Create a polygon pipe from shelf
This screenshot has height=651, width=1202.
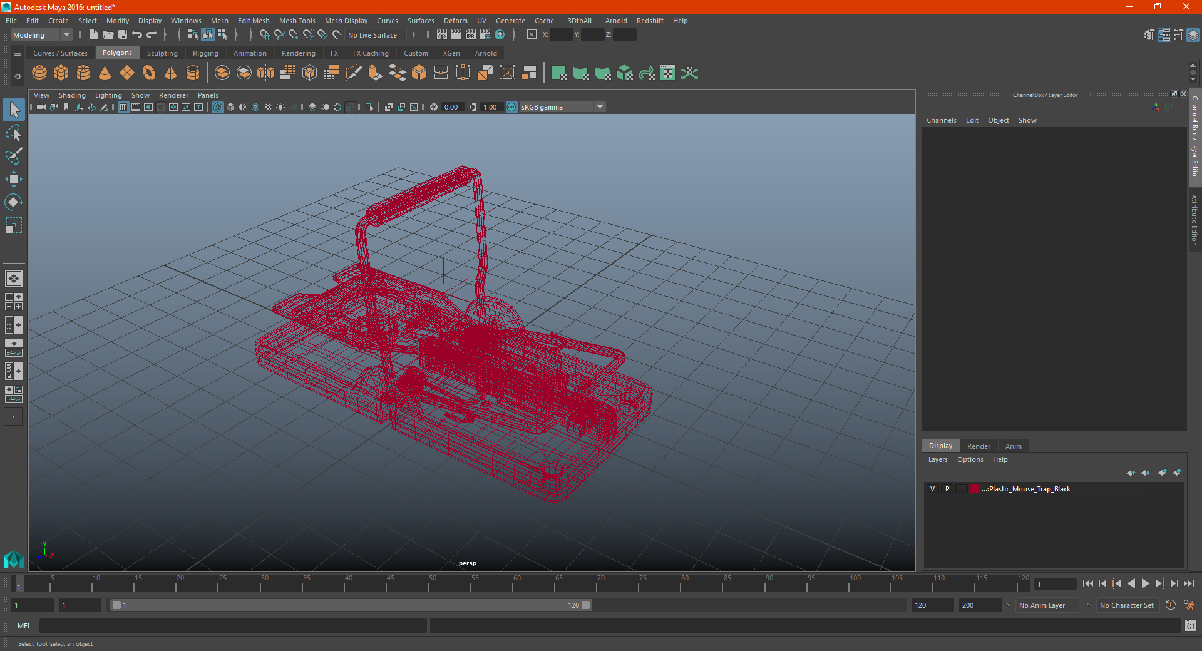click(193, 73)
